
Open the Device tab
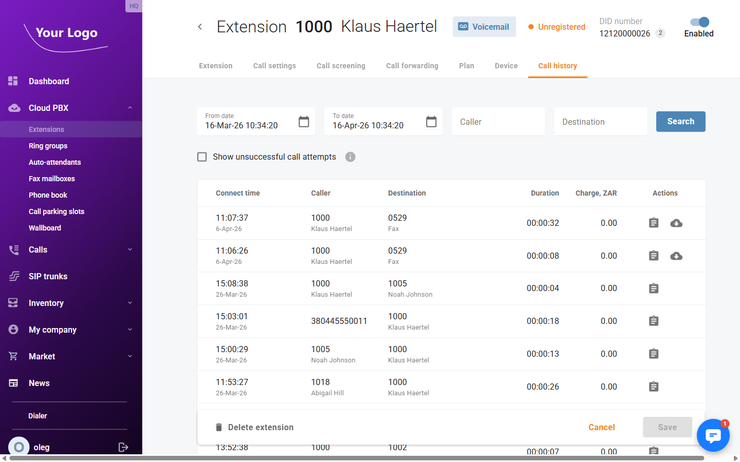pyautogui.click(x=506, y=65)
